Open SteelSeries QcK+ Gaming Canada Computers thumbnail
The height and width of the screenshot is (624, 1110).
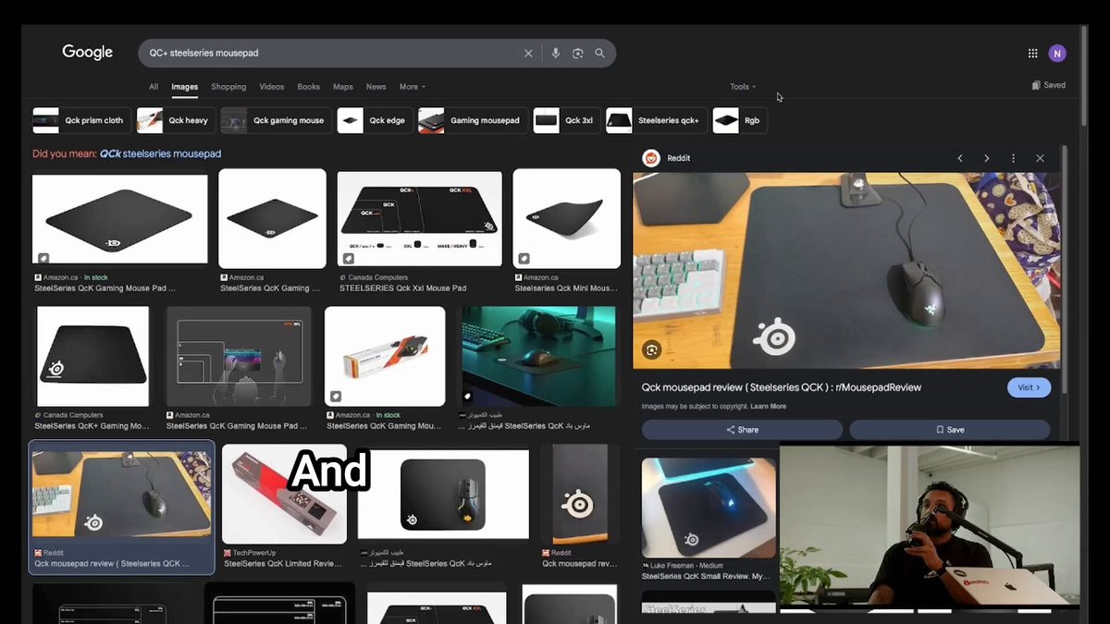[92, 357]
